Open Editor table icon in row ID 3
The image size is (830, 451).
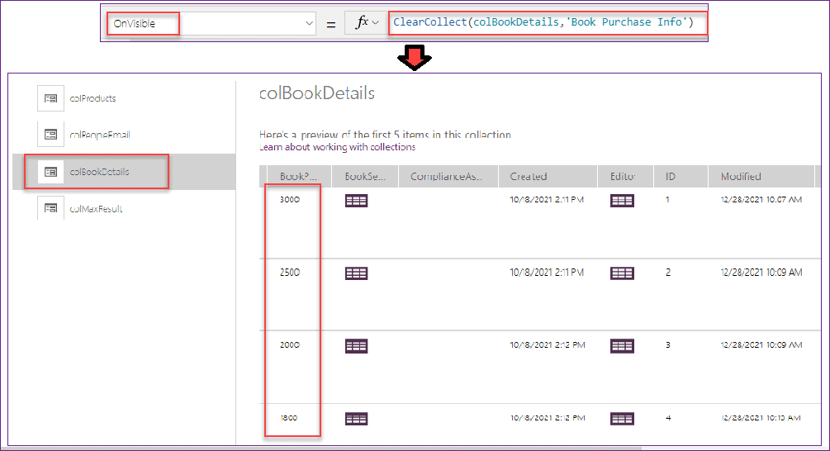click(622, 346)
